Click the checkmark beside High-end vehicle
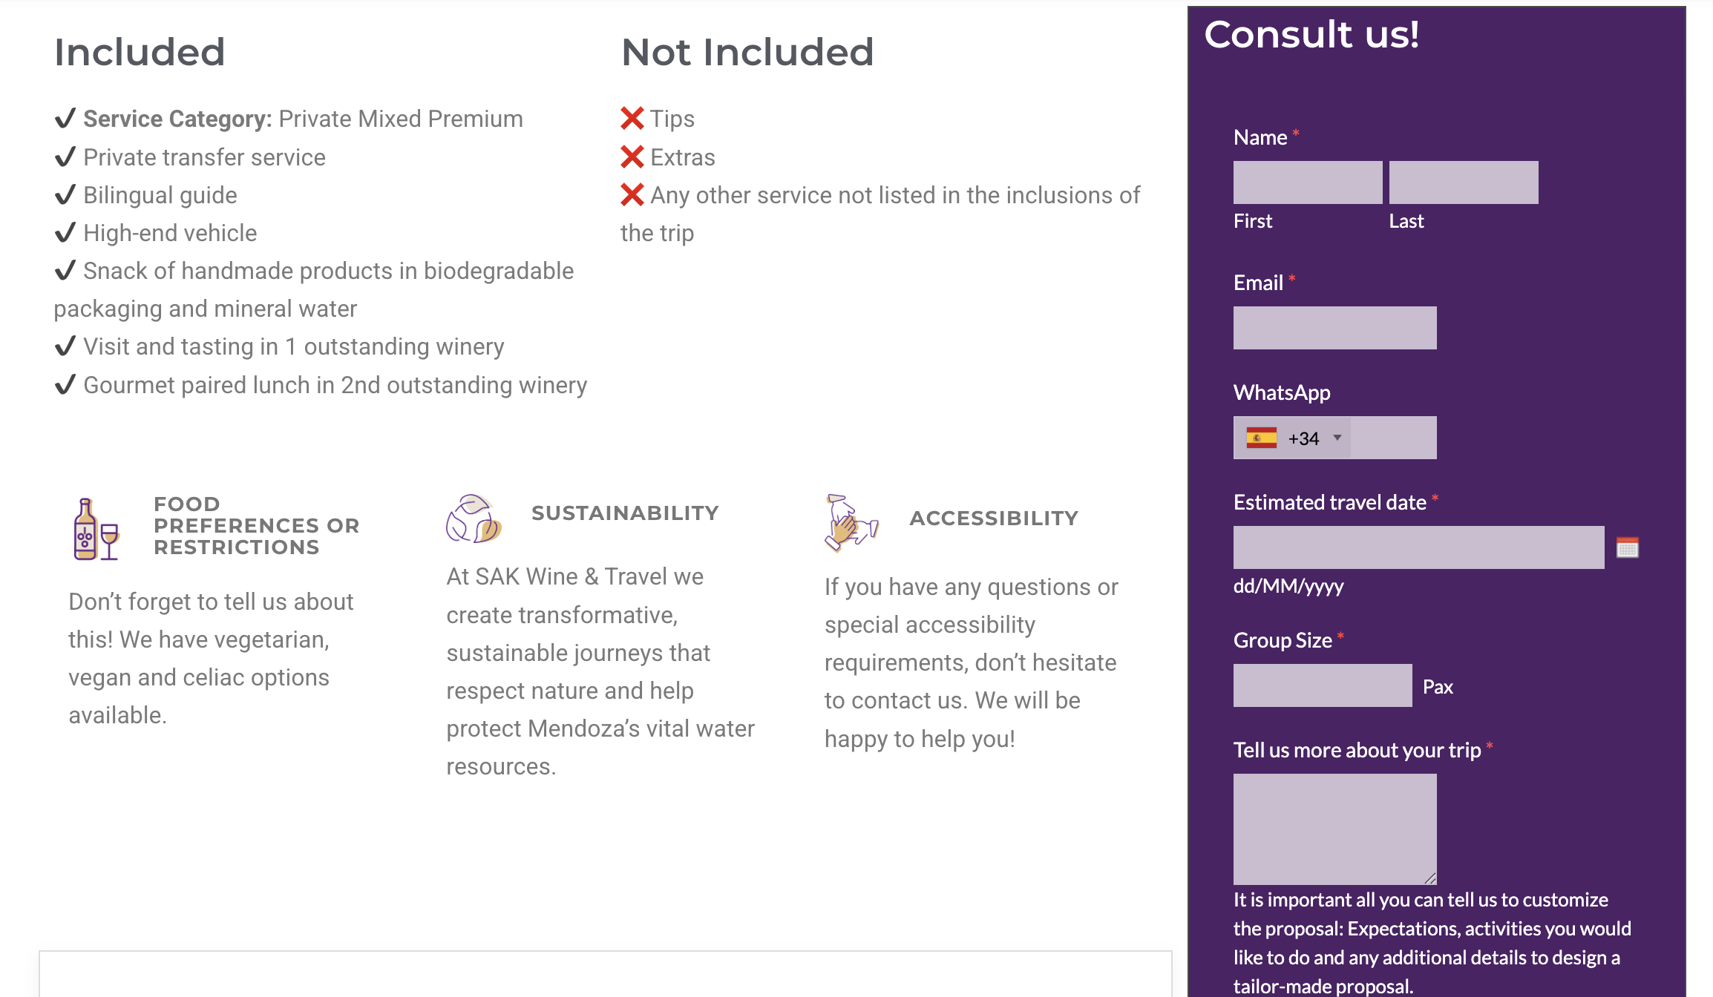 pos(65,233)
